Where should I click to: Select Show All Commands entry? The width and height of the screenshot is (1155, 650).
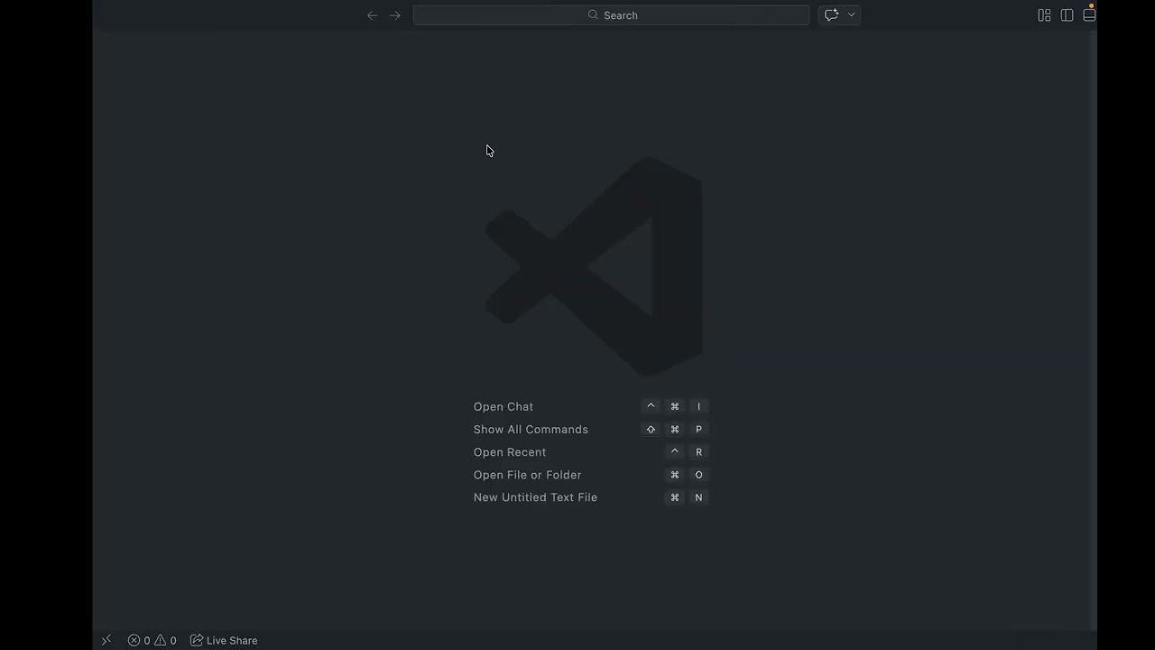(531, 430)
